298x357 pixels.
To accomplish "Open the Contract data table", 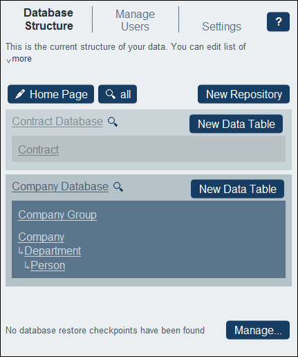I will [x=39, y=149].
